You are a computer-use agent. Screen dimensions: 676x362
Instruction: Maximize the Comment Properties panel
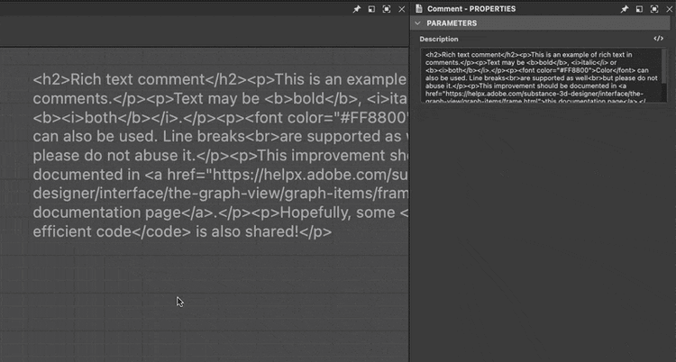point(654,9)
